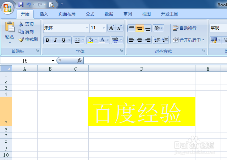Copy the selection with 复制

tap(26, 31)
